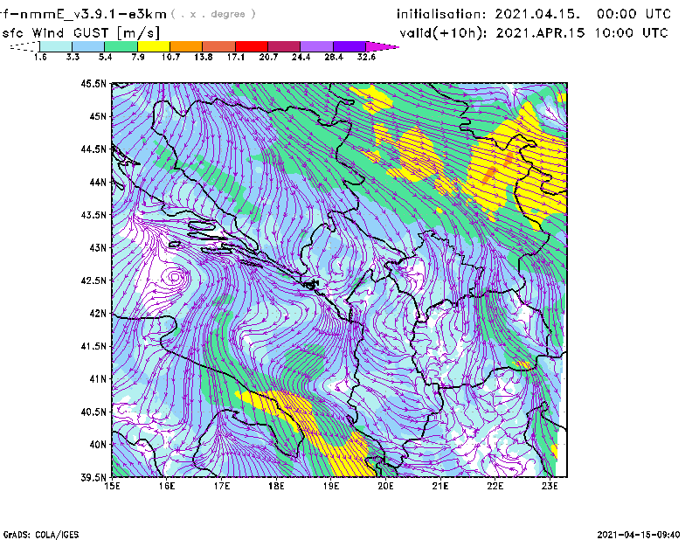Click the '2021-04-15-09:40' footer timestamp
The height and width of the screenshot is (540, 699).
[x=639, y=535]
